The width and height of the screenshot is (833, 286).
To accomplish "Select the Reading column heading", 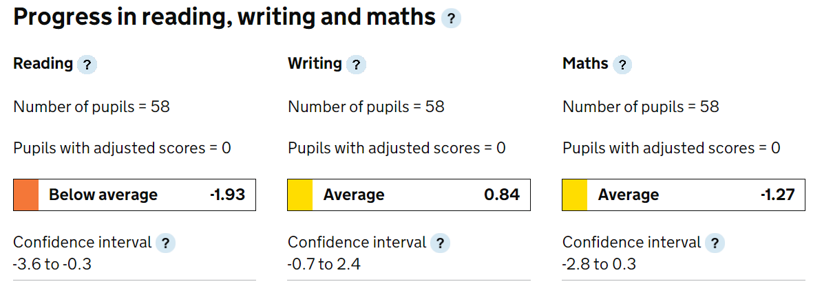I will [x=43, y=64].
